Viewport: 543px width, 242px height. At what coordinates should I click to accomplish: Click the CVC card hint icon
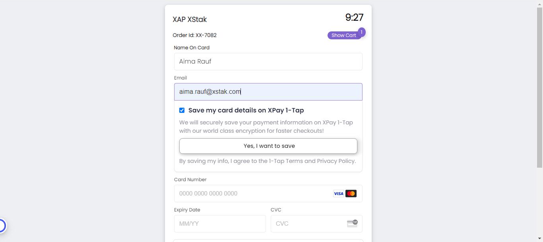click(352, 223)
